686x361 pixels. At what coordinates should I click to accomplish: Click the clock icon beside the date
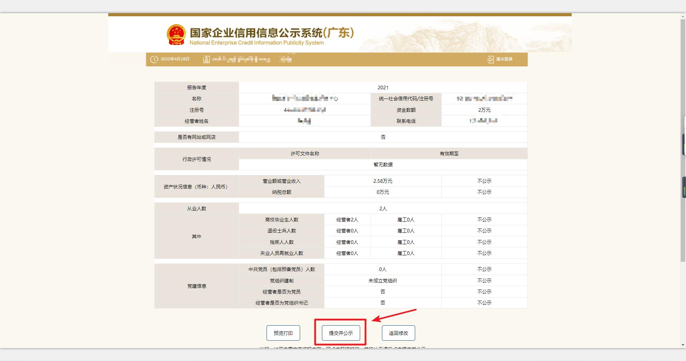click(154, 59)
